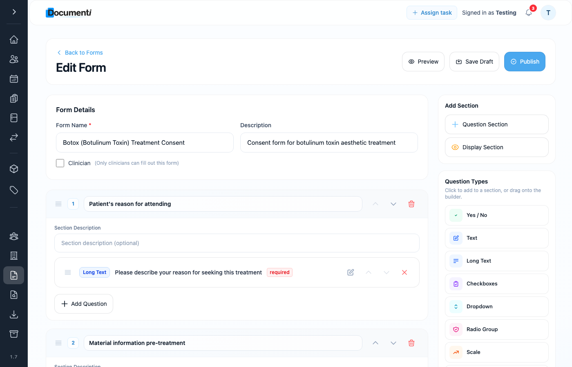Move section 1 down with chevron
The image size is (572, 367).
coord(393,204)
